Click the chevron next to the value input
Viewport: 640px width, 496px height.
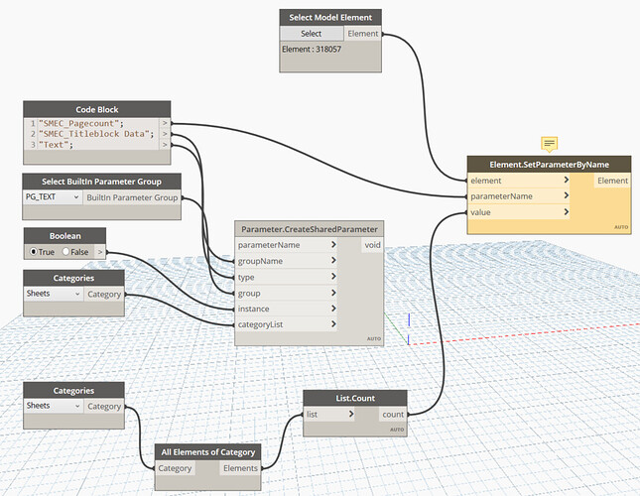click(567, 211)
